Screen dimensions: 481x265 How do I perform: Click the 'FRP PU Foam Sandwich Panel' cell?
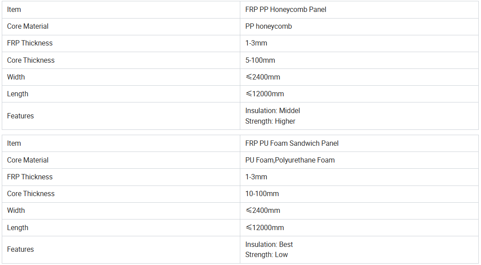[292, 143]
